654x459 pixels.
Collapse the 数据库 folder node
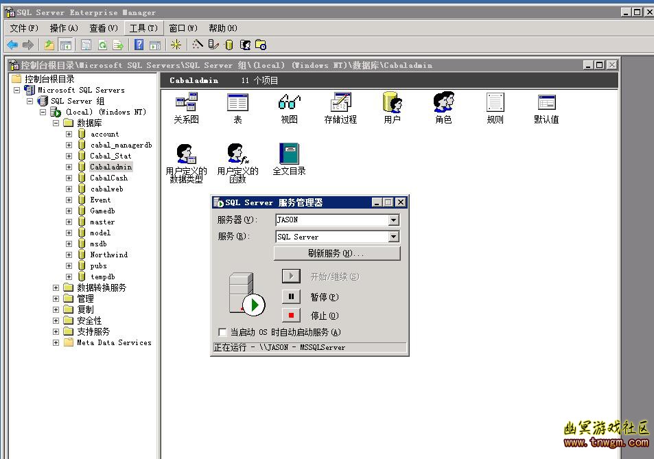(x=56, y=123)
